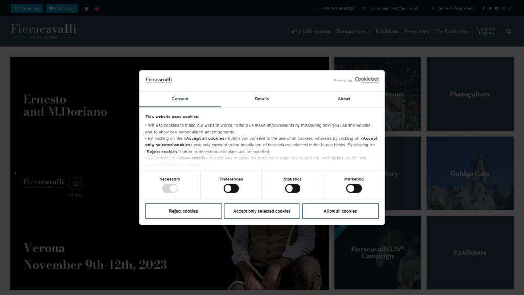Image resolution: width=524 pixels, height=295 pixels.
Task: Click the "(mon-fri 9am-6pm)" hours text
Action: pyautogui.click(x=456, y=8)
